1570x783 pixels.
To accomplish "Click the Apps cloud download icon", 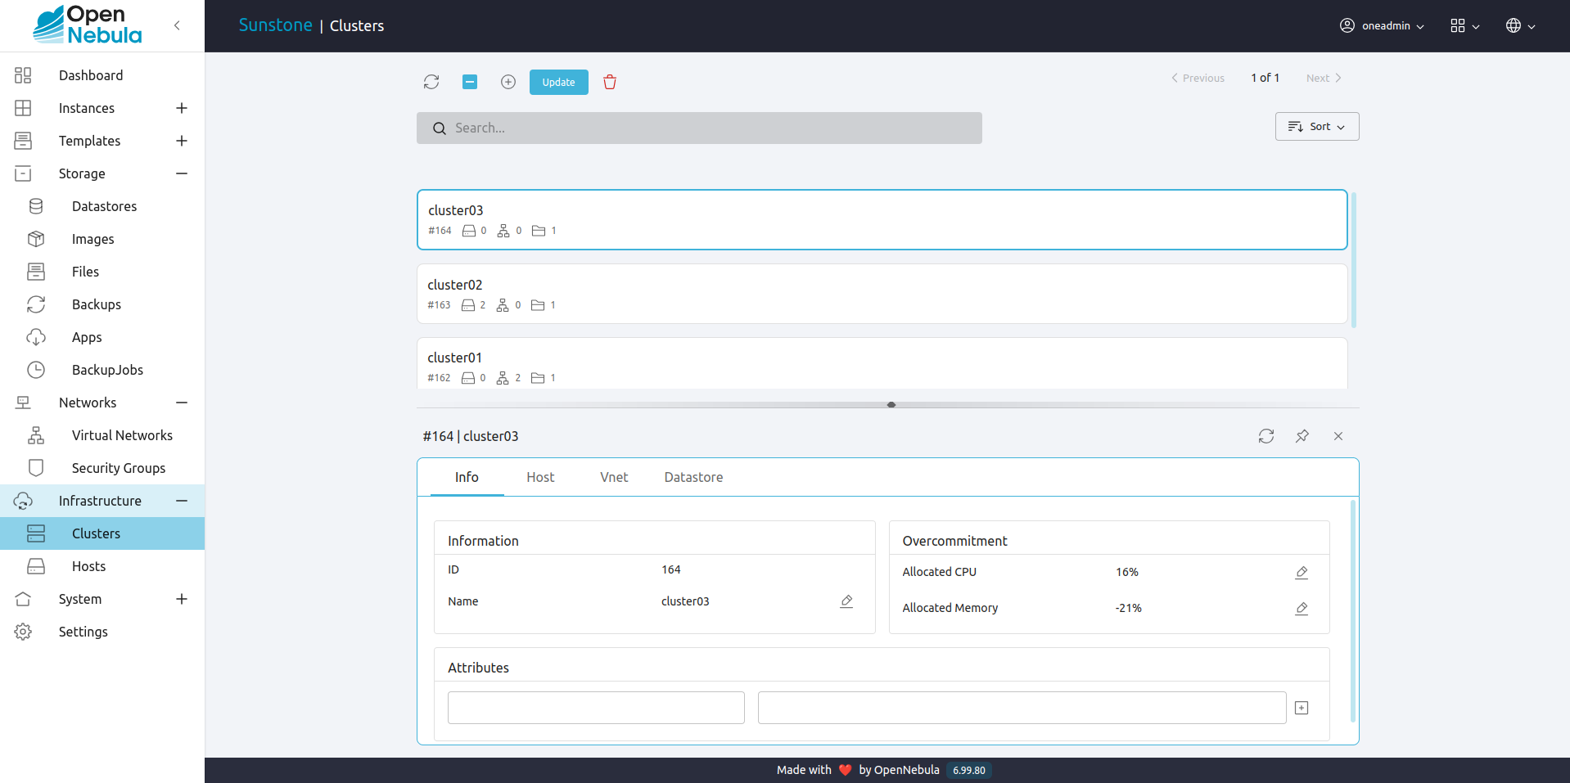I will (x=36, y=337).
